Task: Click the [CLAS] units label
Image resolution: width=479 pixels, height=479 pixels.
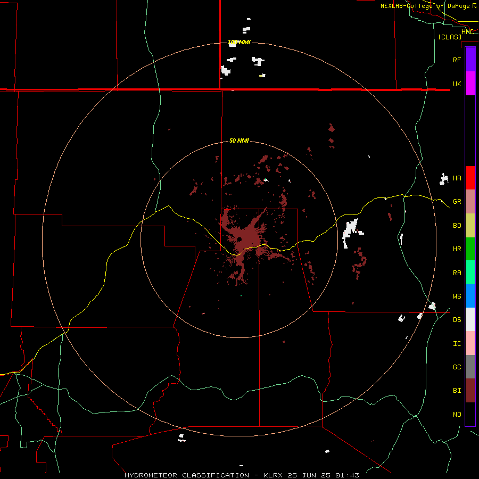Action: [x=450, y=37]
